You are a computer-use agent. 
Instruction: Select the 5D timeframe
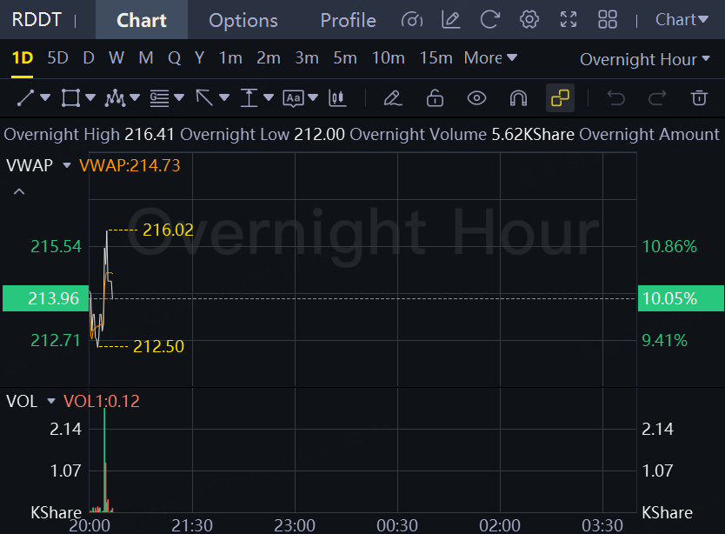[57, 58]
